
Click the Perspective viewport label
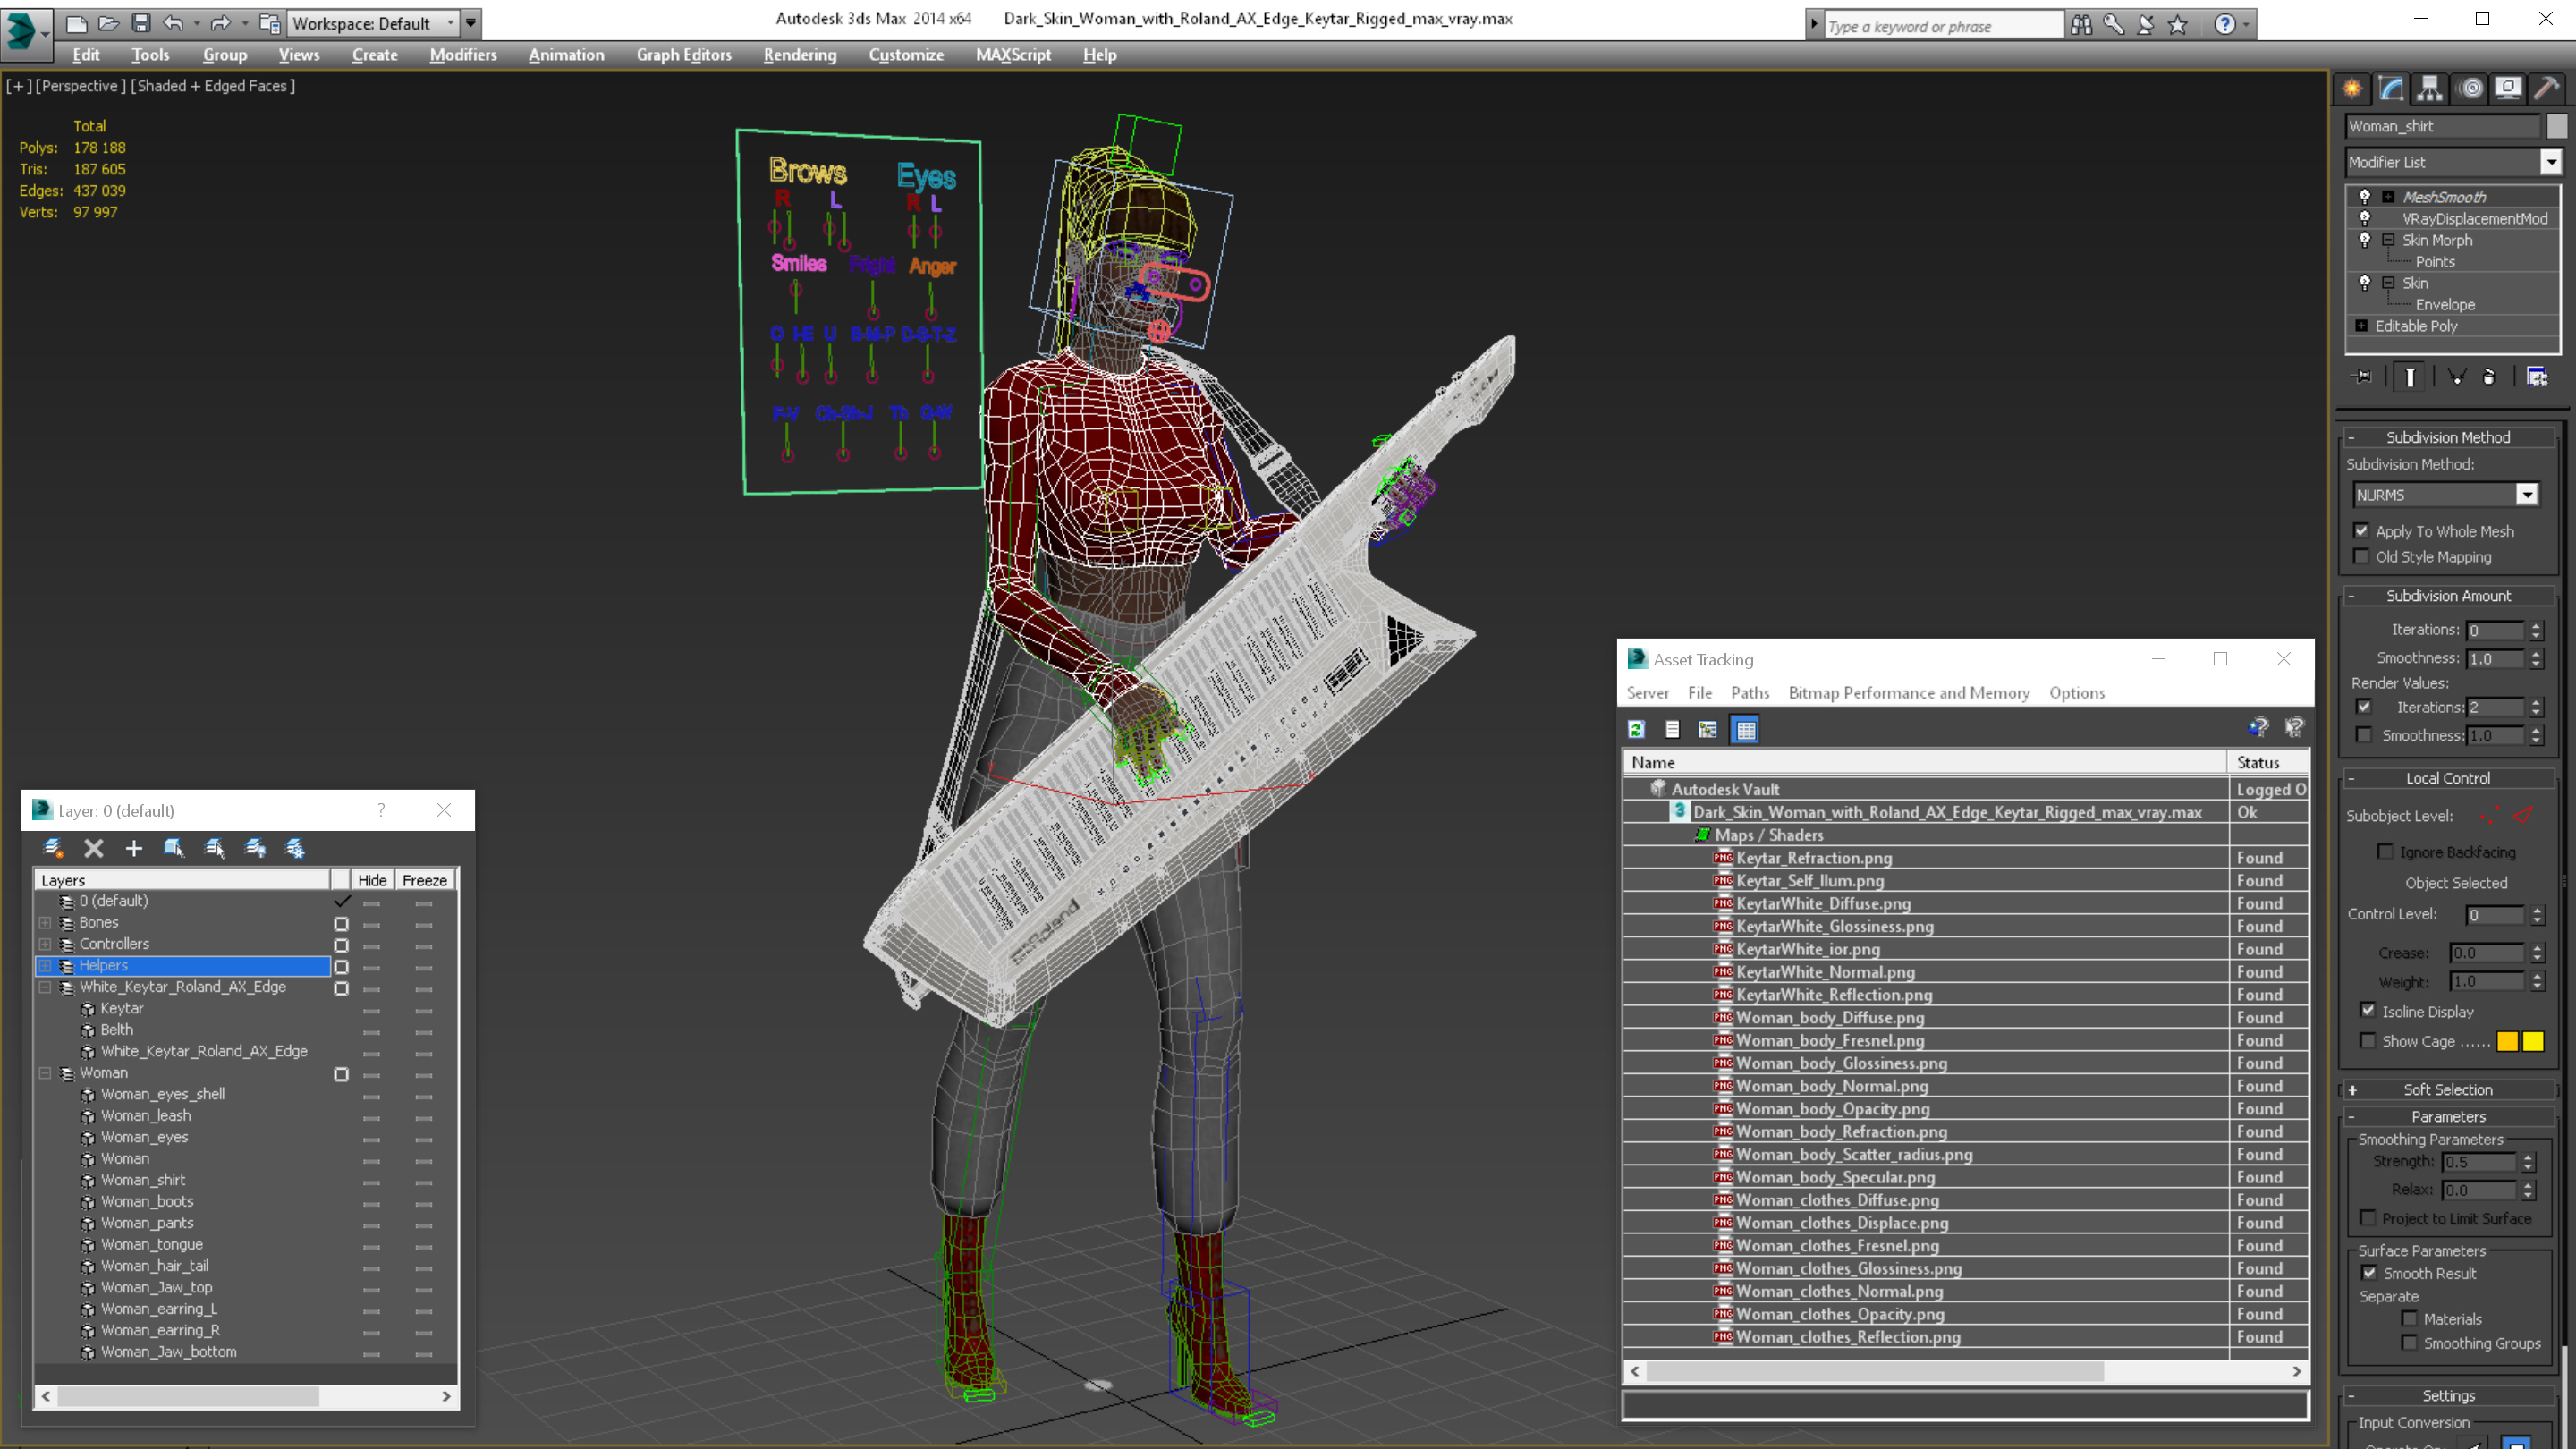(x=81, y=86)
